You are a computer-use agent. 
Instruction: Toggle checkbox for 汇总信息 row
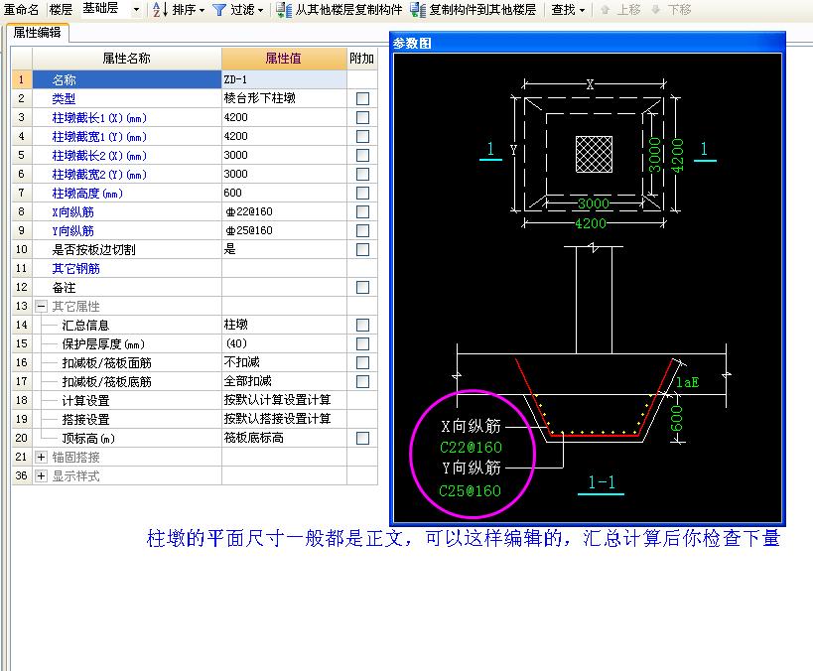click(362, 326)
